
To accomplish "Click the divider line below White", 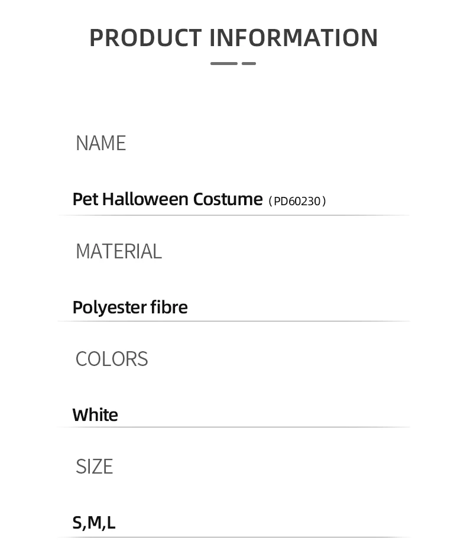I will [x=234, y=427].
